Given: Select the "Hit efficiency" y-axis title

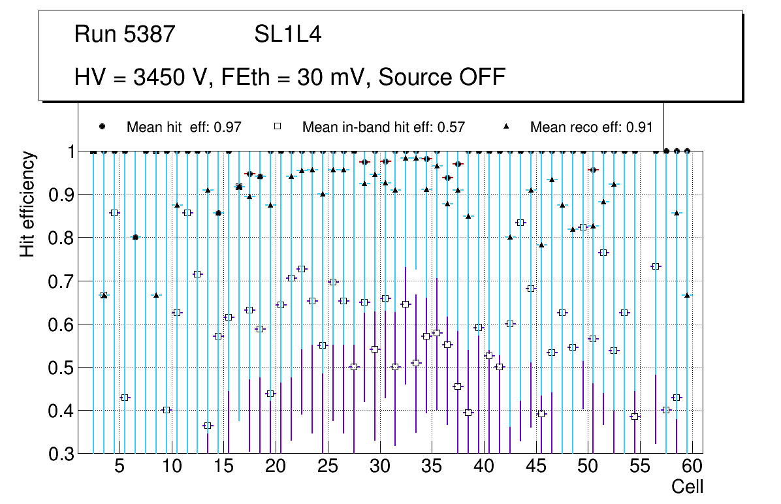Looking at the screenshot, I should point(27,204).
